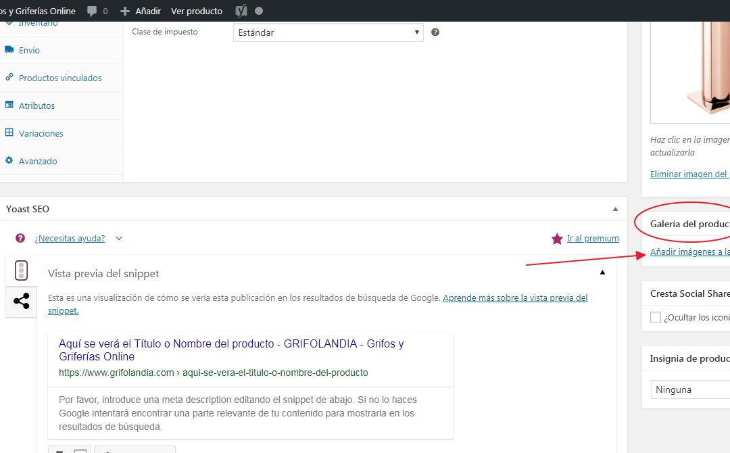
Task: Collapse the Vista previa del snippet section
Action: [x=602, y=272]
